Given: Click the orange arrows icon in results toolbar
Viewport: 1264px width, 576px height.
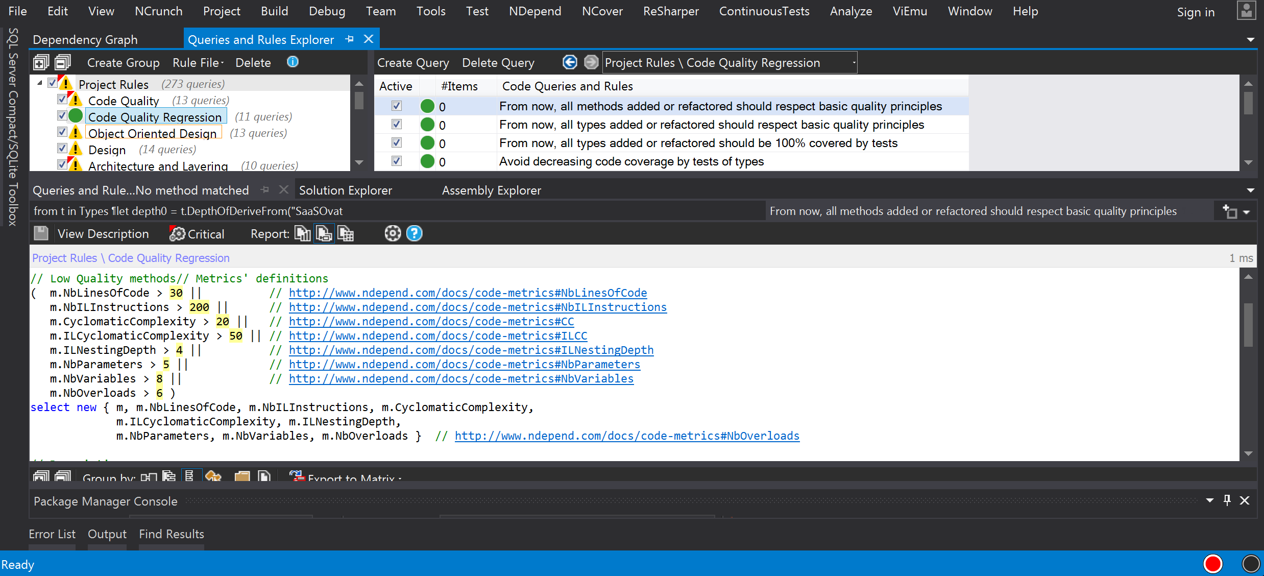Looking at the screenshot, I should (x=213, y=476).
